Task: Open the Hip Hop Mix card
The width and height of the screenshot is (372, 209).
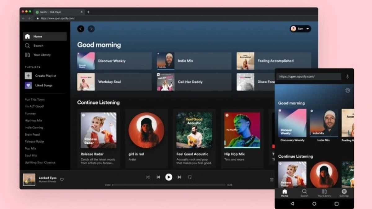Action: coord(242,138)
